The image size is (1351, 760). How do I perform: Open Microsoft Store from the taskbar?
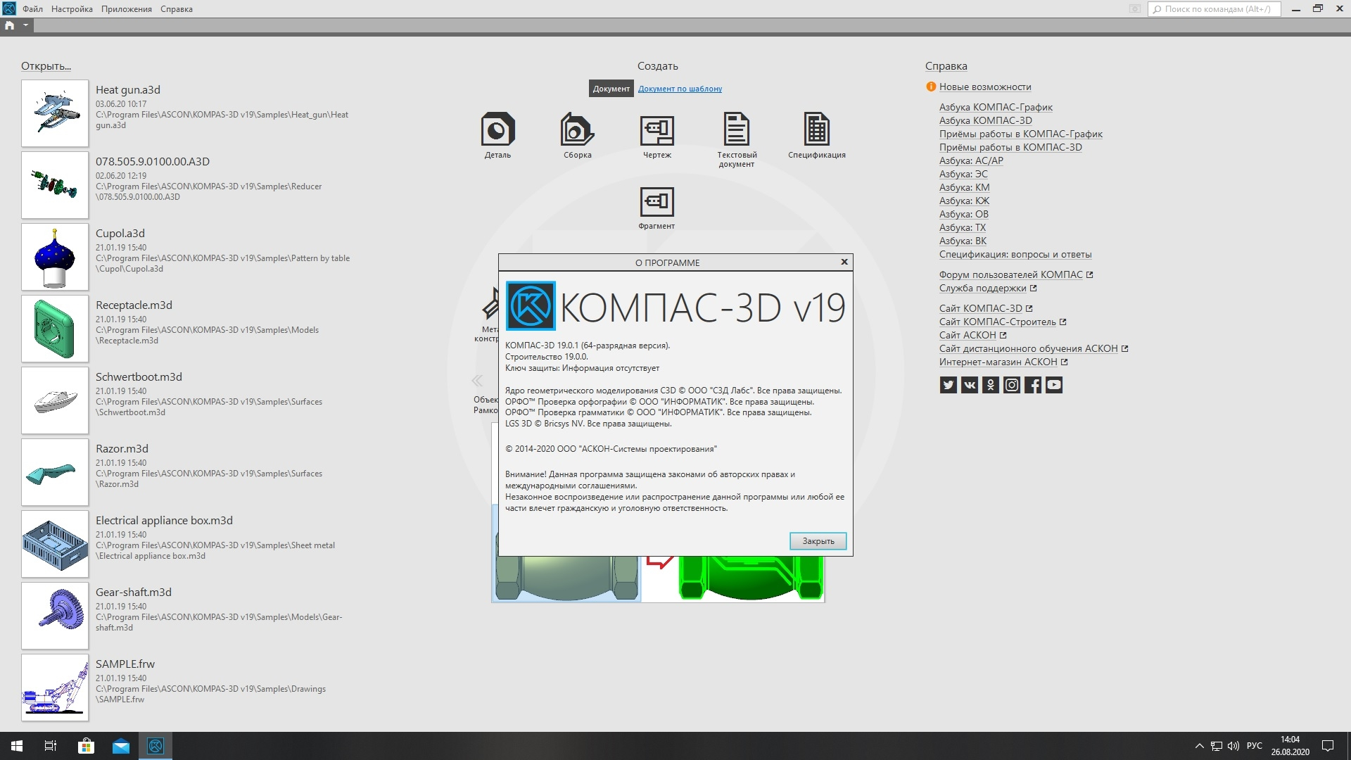tap(86, 746)
